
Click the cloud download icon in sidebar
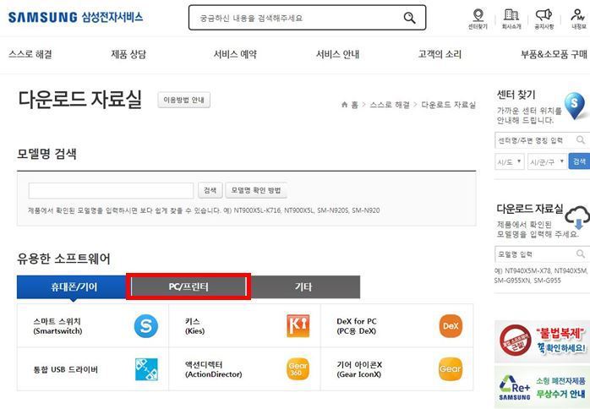tap(578, 218)
